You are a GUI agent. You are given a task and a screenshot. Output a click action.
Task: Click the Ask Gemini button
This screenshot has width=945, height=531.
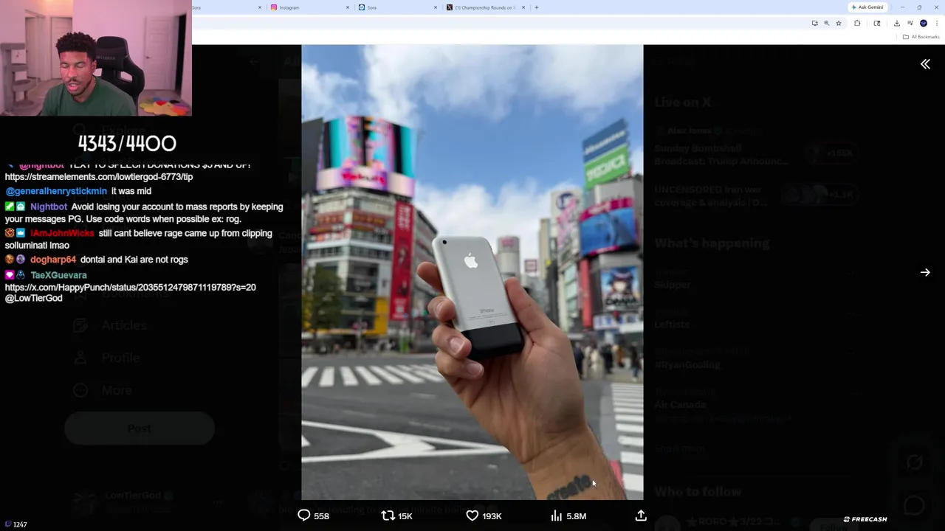point(867,7)
